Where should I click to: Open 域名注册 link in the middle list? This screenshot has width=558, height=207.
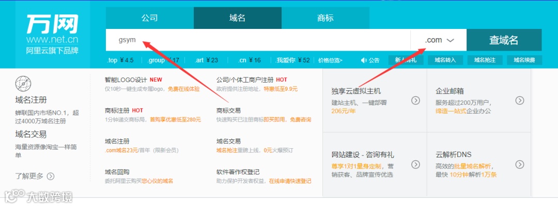click(x=117, y=141)
